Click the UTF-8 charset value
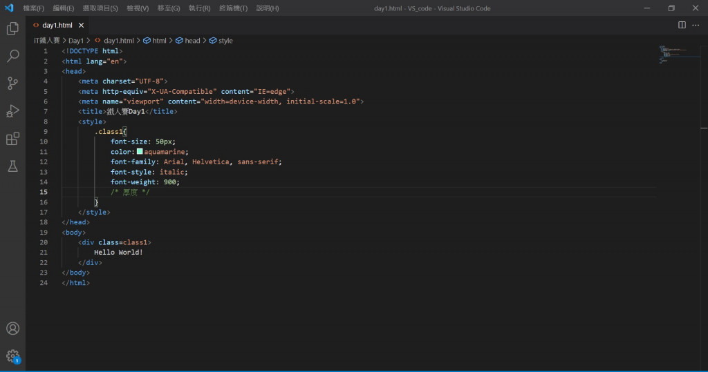This screenshot has height=372, width=708. pos(149,81)
